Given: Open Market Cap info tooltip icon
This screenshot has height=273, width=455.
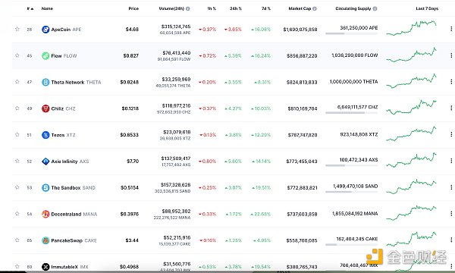Looking at the screenshot, I should point(315,8).
